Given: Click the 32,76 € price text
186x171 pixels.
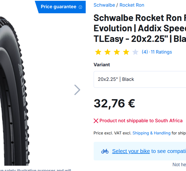Looking at the screenshot, I should point(114,103).
